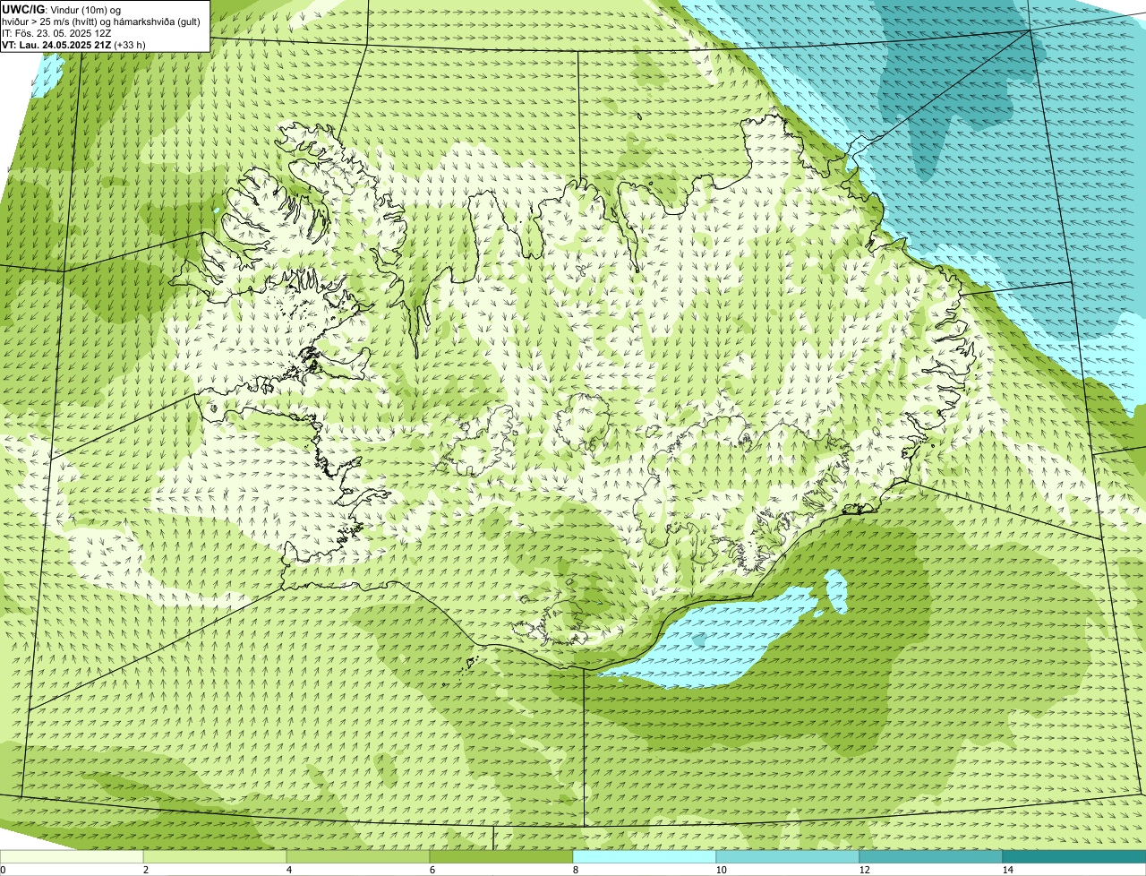Click the '6' label on the color scale
The height and width of the screenshot is (876, 1146).
tap(432, 870)
